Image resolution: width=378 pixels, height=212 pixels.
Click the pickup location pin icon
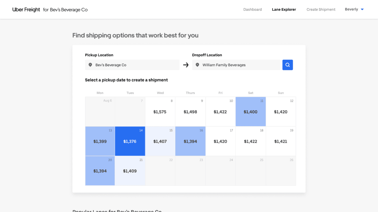tap(90, 65)
